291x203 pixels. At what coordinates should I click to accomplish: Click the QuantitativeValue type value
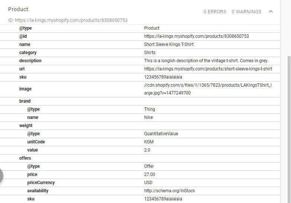click(x=161, y=133)
